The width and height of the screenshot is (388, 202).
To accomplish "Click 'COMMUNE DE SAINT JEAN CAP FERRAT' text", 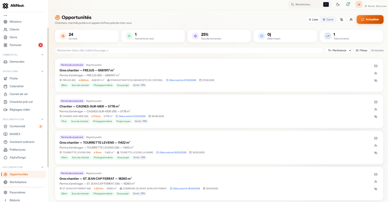I will coord(145,189).
